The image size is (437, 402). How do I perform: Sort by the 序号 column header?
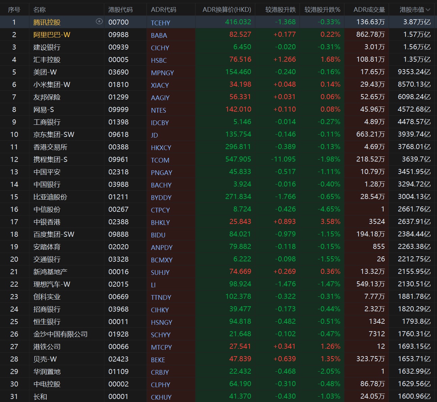pyautogui.click(x=14, y=10)
